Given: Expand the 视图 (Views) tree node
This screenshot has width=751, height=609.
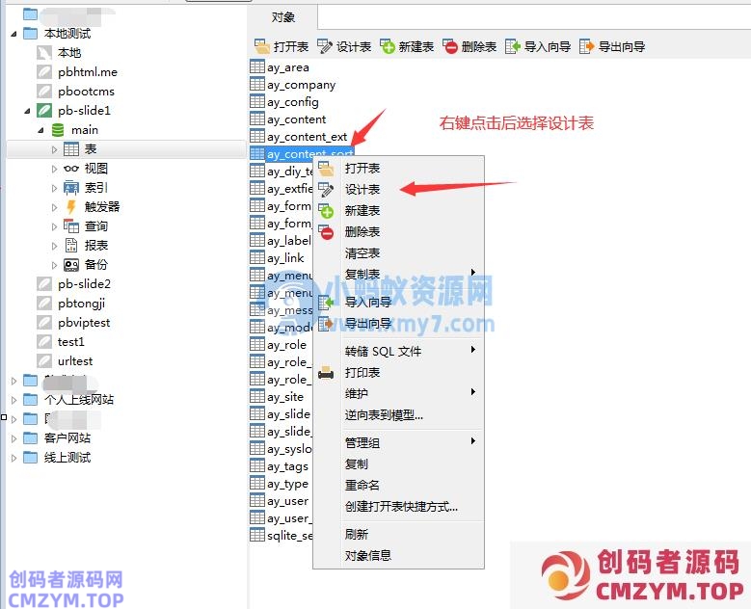Looking at the screenshot, I should (55, 169).
